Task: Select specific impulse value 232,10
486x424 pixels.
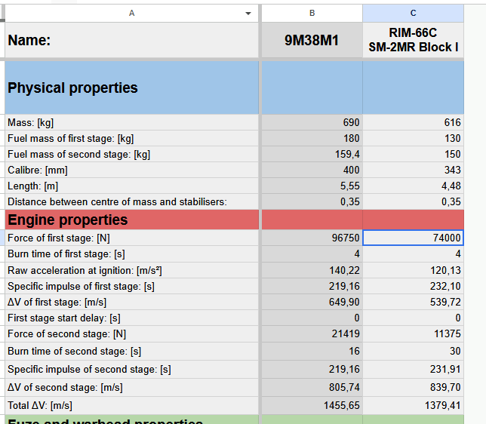Action: point(413,286)
